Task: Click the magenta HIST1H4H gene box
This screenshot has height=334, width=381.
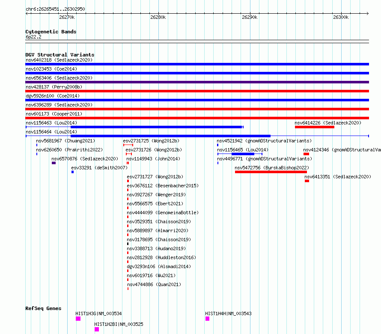Action: [207, 319]
